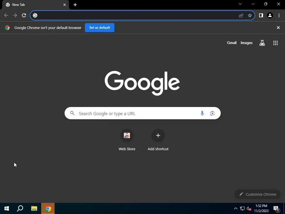Open Chrome's three-dot menu

tap(279, 16)
